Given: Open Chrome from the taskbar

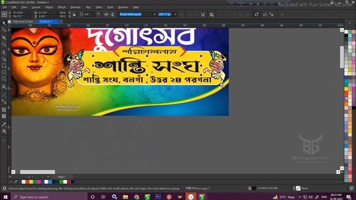Looking at the screenshot, I should click(x=136, y=197).
